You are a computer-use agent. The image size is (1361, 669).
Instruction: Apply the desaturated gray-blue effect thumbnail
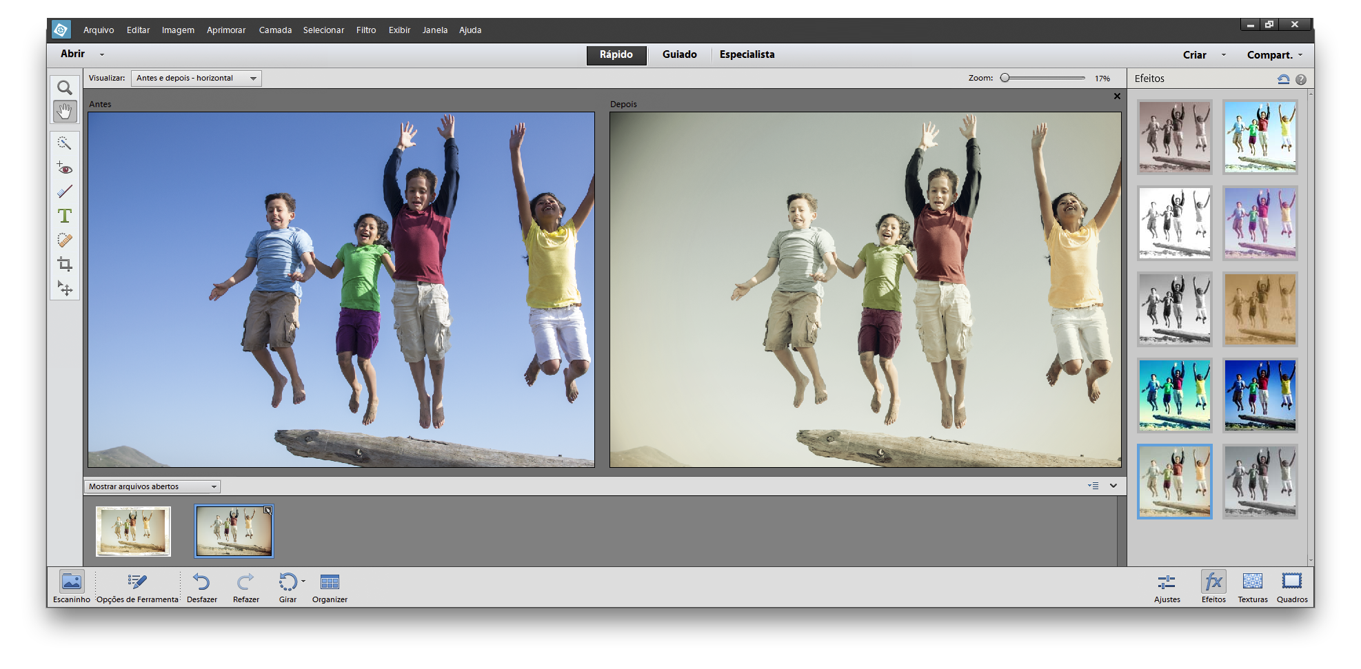click(1260, 482)
